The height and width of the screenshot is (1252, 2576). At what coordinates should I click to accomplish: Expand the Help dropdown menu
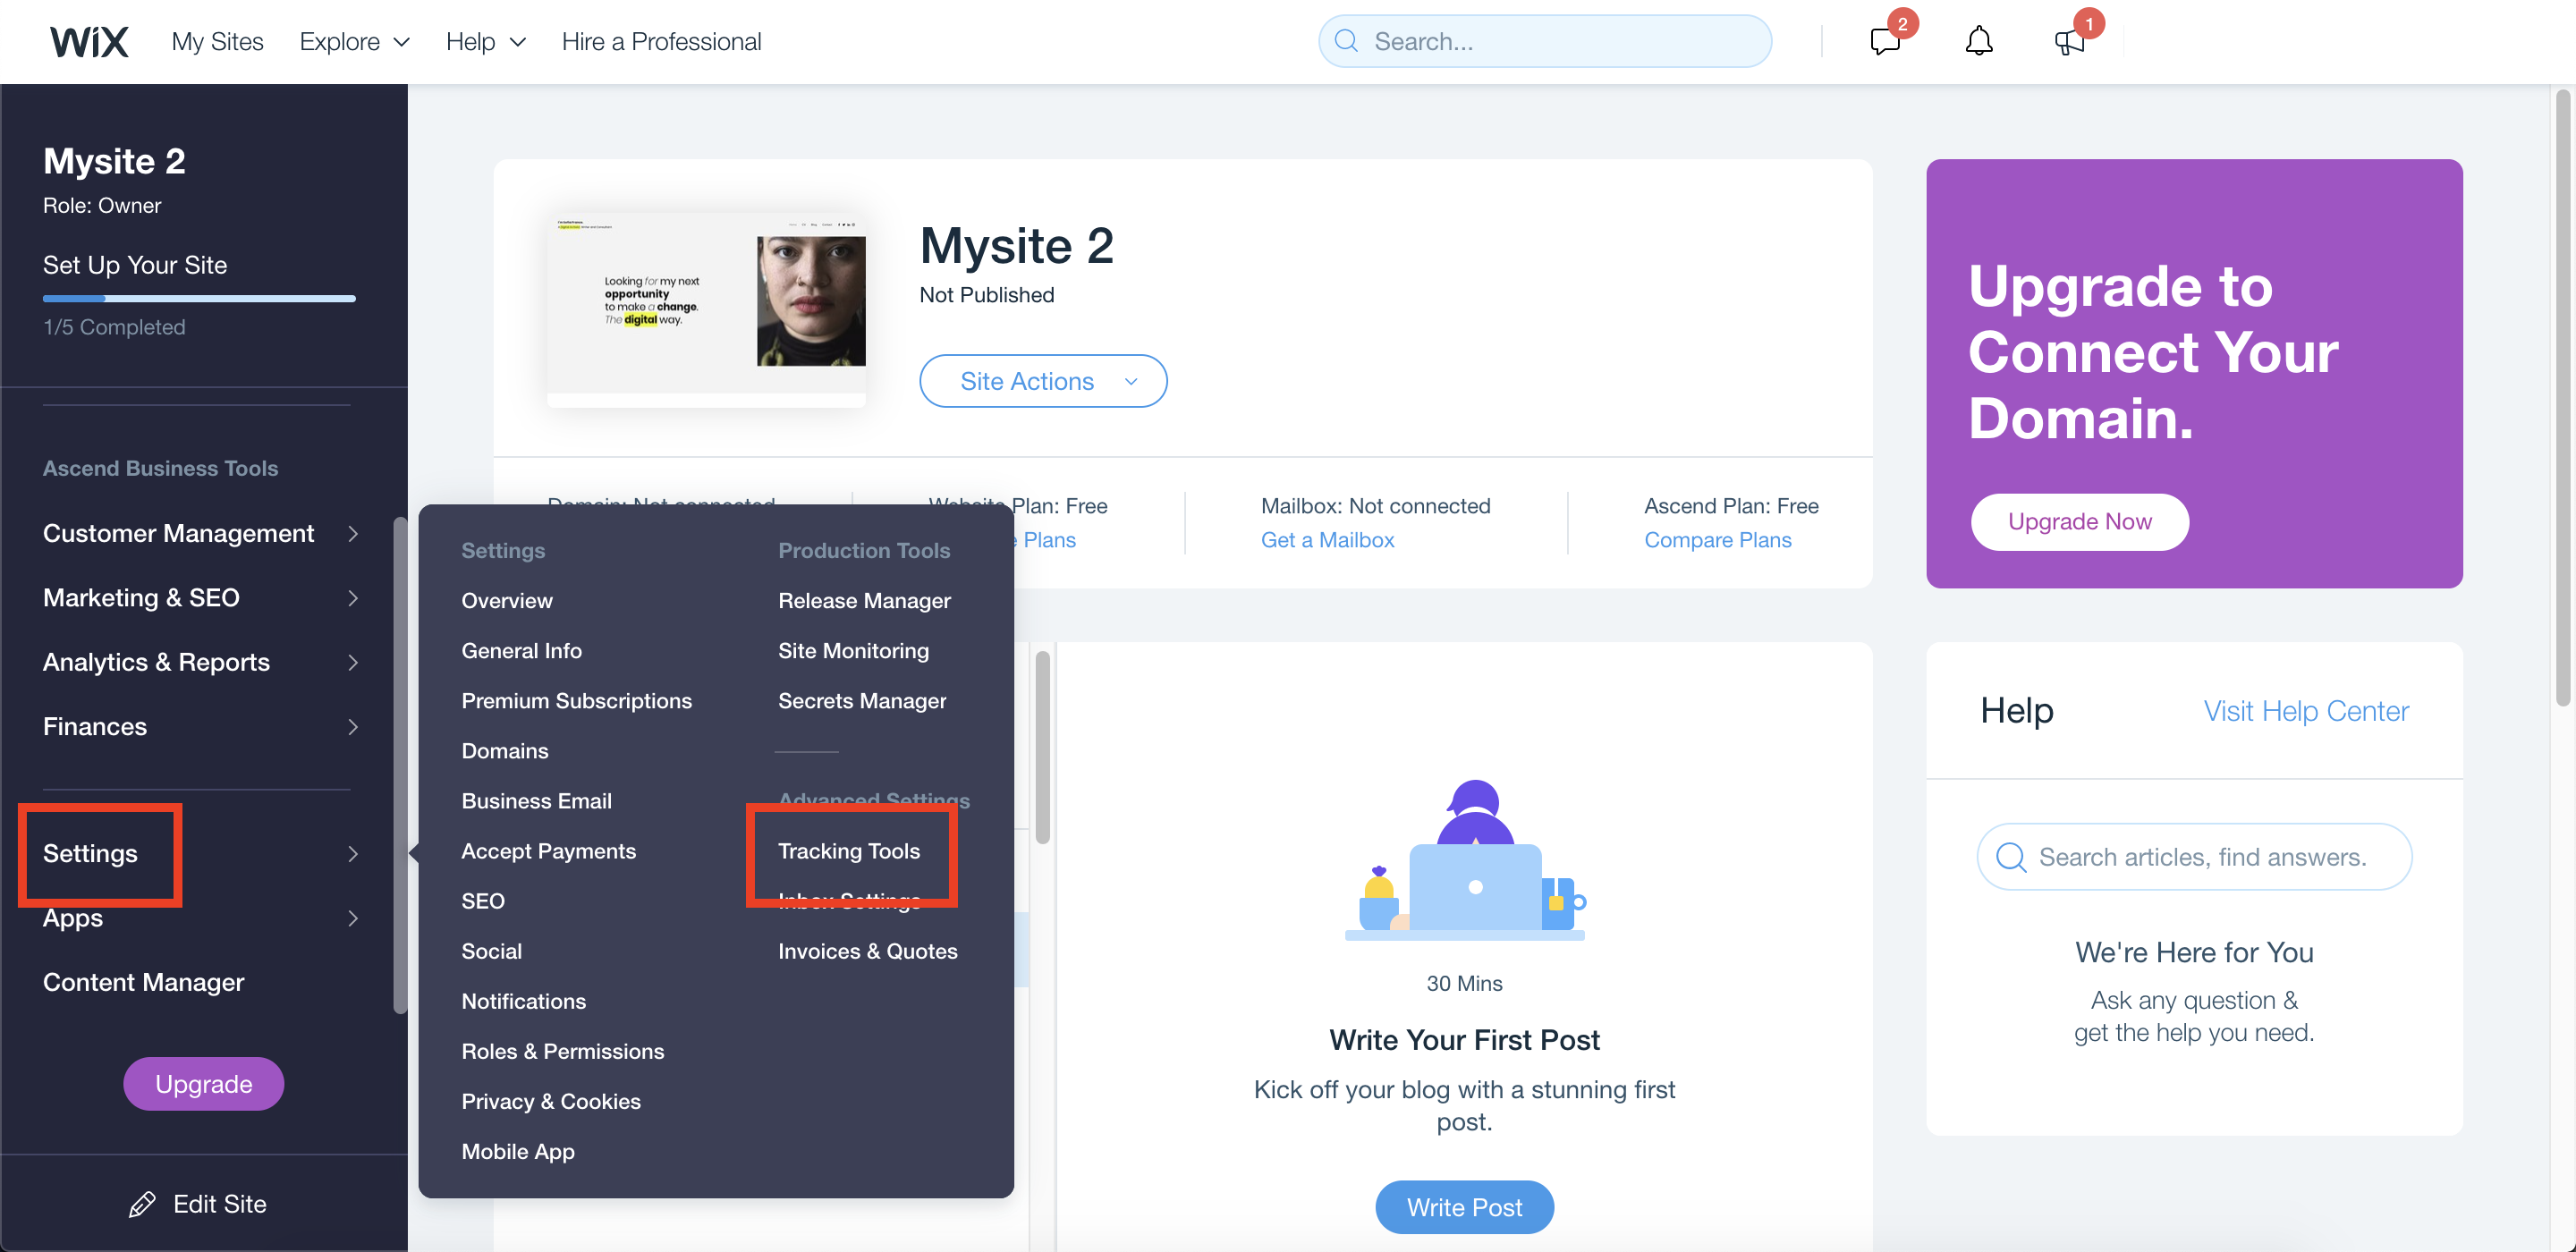485,41
